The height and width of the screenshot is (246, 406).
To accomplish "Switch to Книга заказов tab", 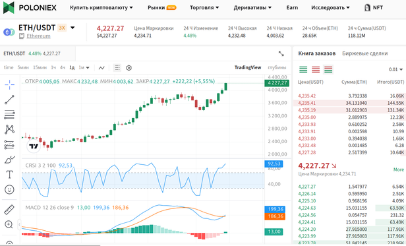I will (316, 53).
